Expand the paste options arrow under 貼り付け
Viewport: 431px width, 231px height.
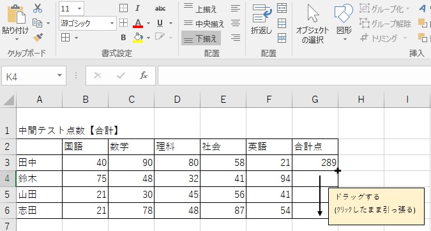tap(17, 39)
